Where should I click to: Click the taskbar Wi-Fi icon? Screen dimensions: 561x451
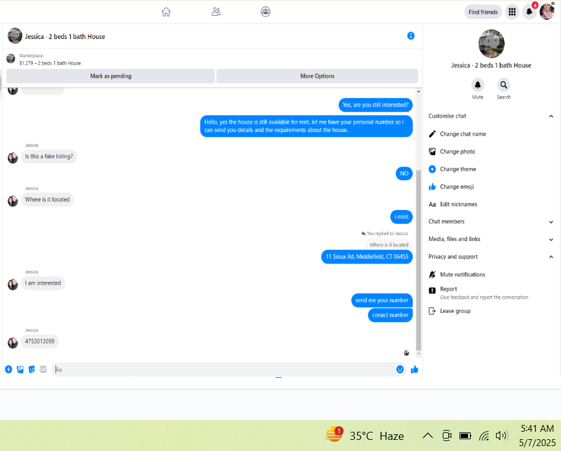click(484, 436)
